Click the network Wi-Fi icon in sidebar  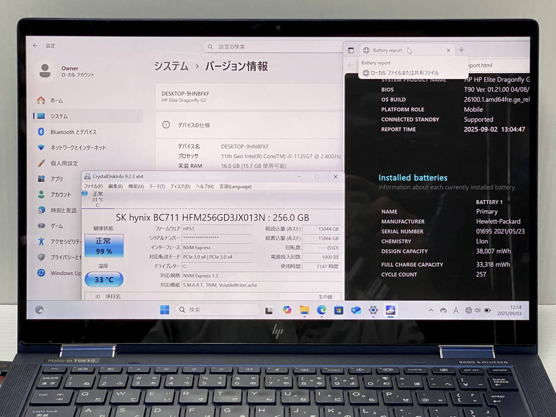[41, 147]
